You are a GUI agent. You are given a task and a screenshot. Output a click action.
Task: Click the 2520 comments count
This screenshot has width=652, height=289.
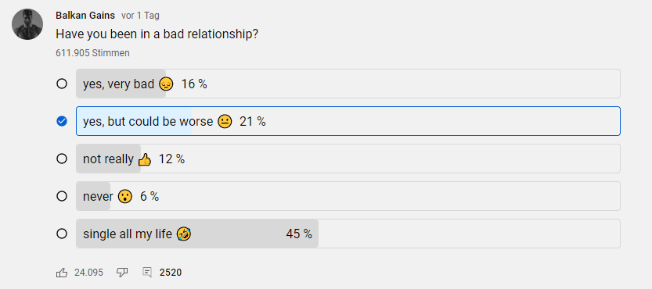point(171,273)
